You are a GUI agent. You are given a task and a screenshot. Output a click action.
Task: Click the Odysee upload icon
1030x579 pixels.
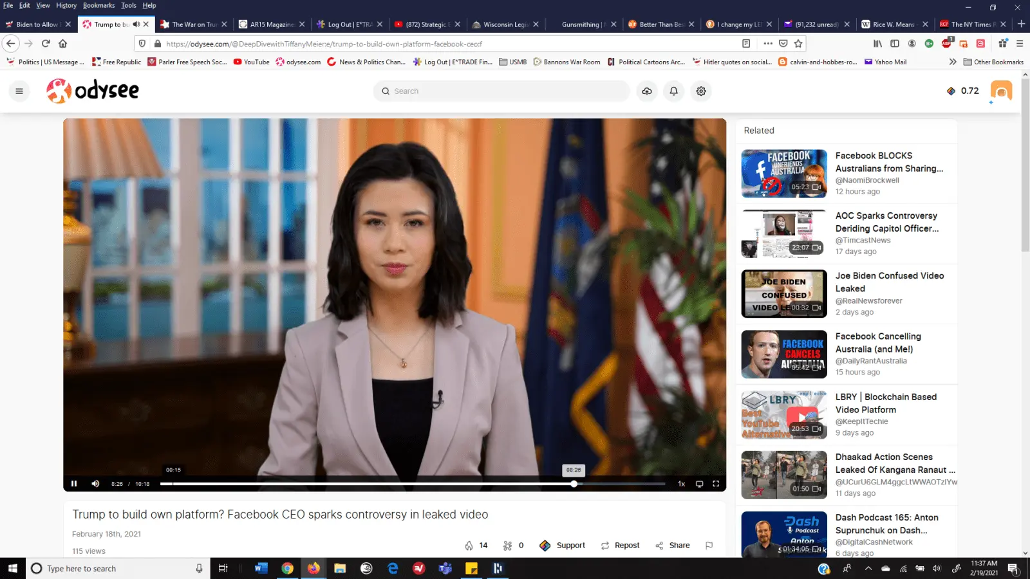pos(647,91)
